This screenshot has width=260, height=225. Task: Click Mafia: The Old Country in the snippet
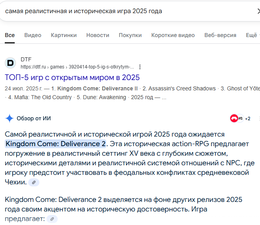(43, 97)
